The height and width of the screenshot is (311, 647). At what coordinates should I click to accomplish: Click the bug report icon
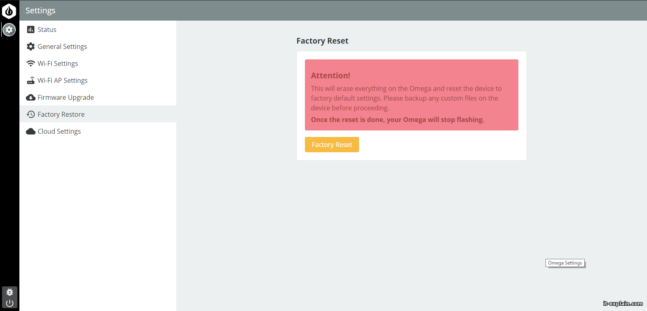pyautogui.click(x=10, y=292)
